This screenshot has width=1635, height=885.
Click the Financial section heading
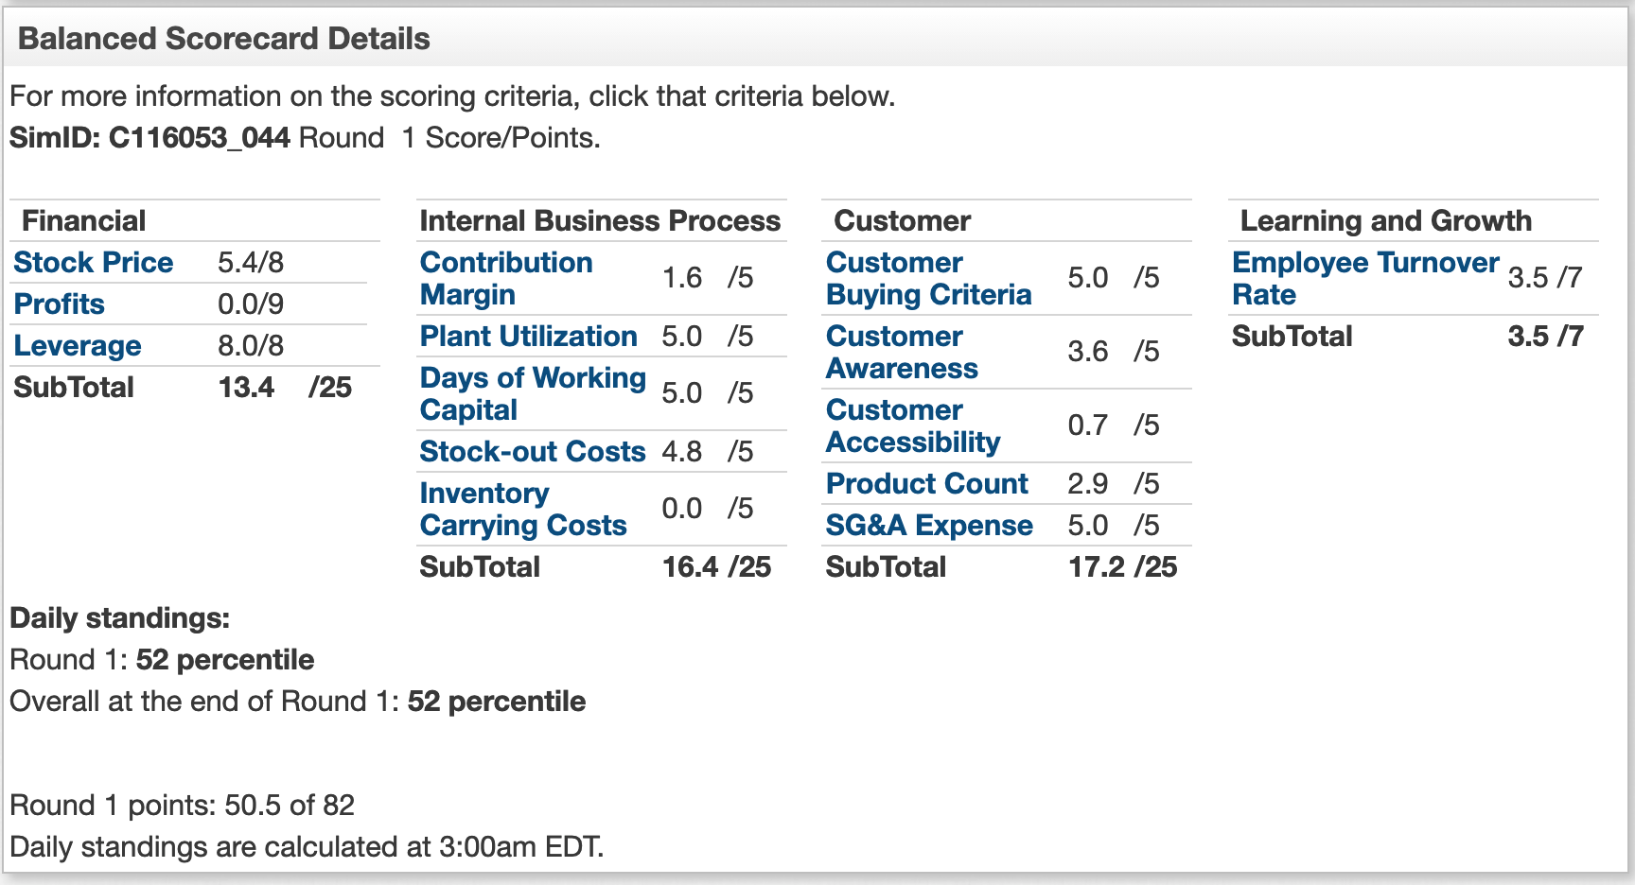coord(83,220)
